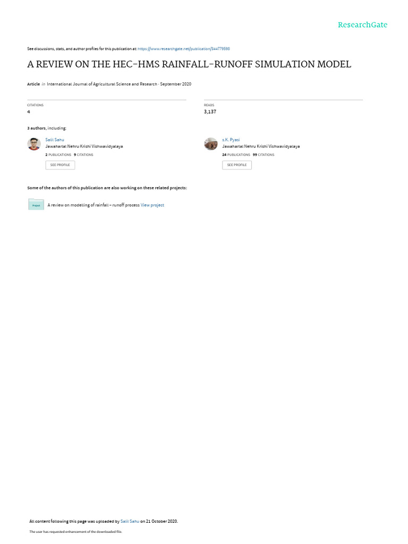Click SEE PROFILE button under S.K. Pyasi
Screen dimensions: 408x544
(237, 165)
